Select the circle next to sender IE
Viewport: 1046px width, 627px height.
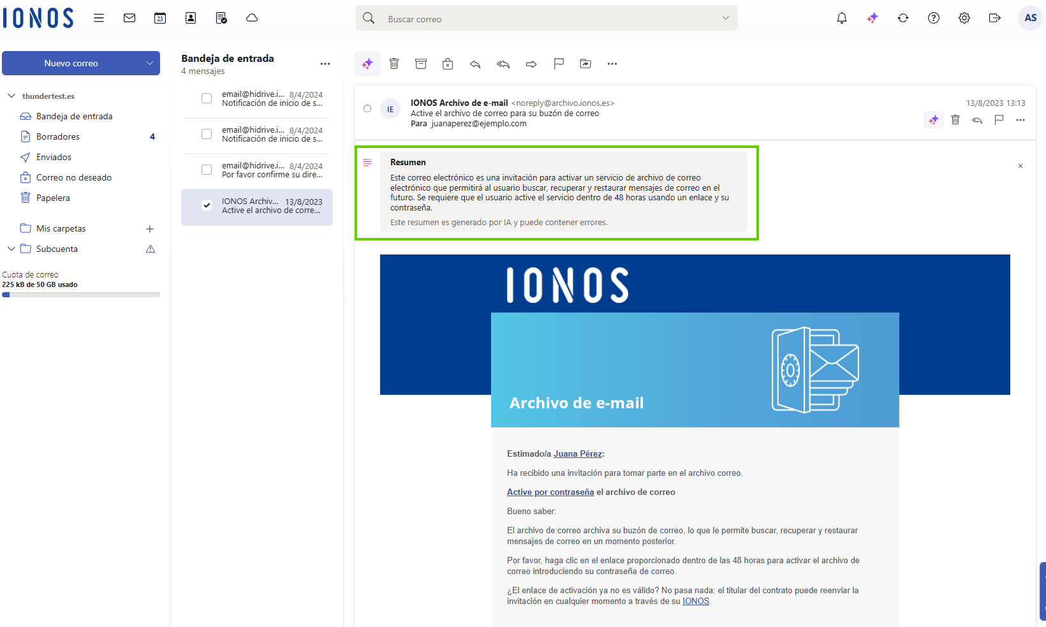coord(367,108)
